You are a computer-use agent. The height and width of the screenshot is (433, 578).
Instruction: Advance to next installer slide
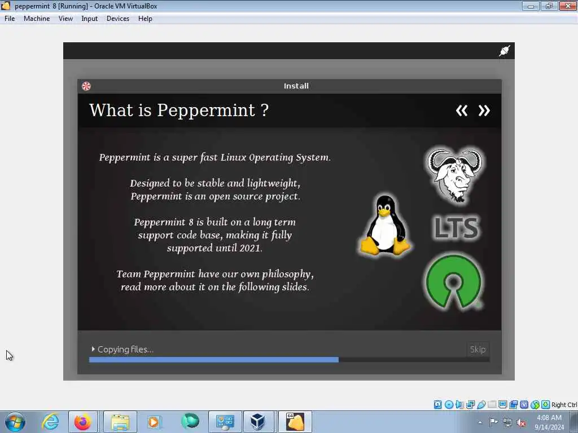click(x=484, y=111)
